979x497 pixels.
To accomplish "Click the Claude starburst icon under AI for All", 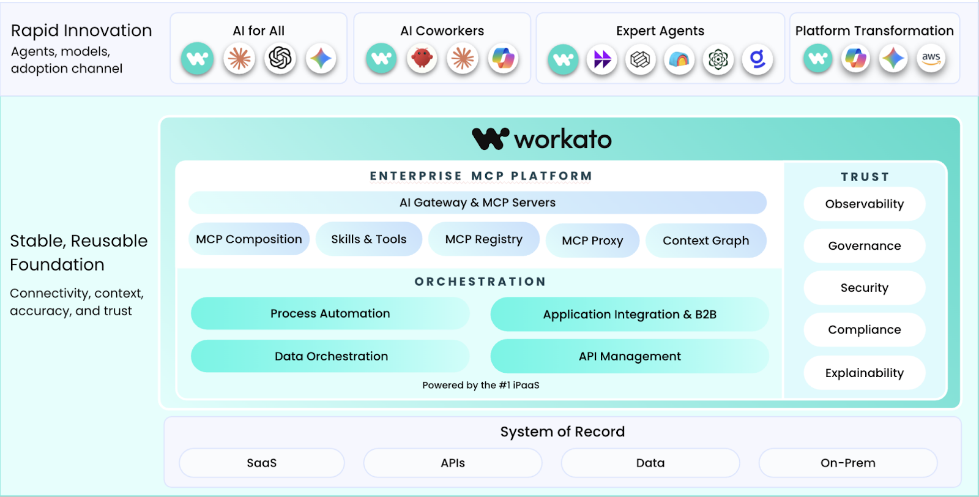I will pos(239,59).
